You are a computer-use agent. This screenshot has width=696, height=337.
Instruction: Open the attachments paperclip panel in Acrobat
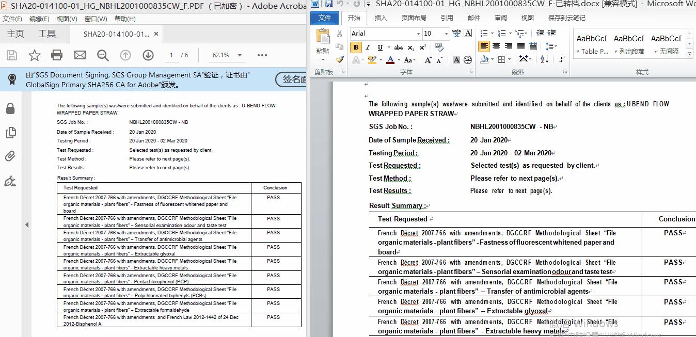point(10,157)
